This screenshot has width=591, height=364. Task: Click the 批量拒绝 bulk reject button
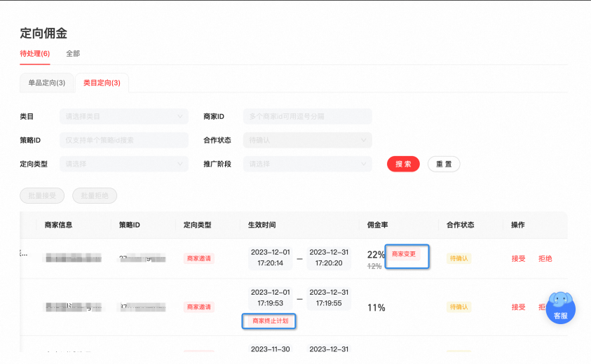[x=95, y=196]
